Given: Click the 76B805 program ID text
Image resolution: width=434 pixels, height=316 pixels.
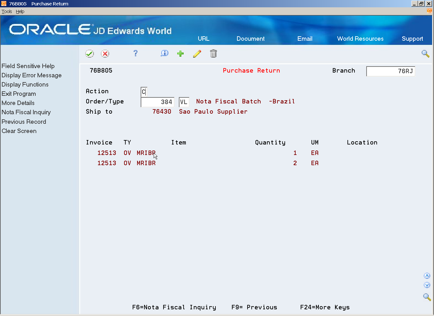Looking at the screenshot, I should tap(101, 71).
